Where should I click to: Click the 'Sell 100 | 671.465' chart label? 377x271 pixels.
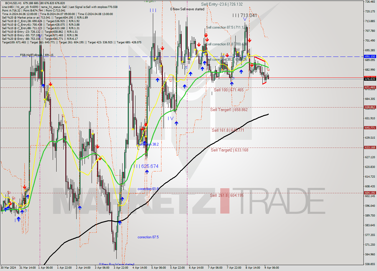(229, 90)
